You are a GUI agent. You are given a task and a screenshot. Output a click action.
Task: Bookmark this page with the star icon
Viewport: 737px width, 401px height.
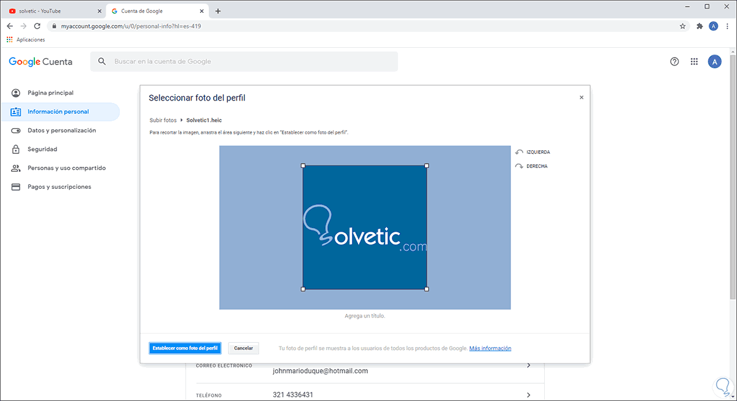(682, 26)
